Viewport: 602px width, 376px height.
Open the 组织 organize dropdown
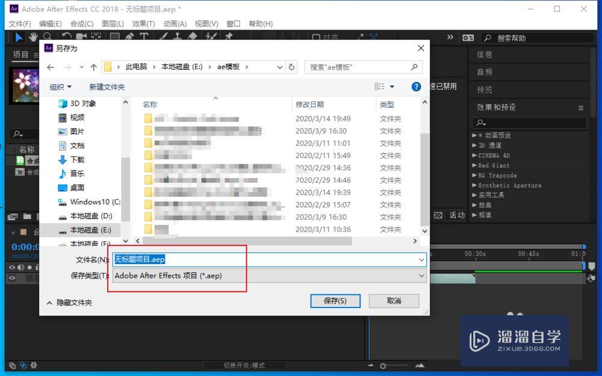tap(61, 87)
